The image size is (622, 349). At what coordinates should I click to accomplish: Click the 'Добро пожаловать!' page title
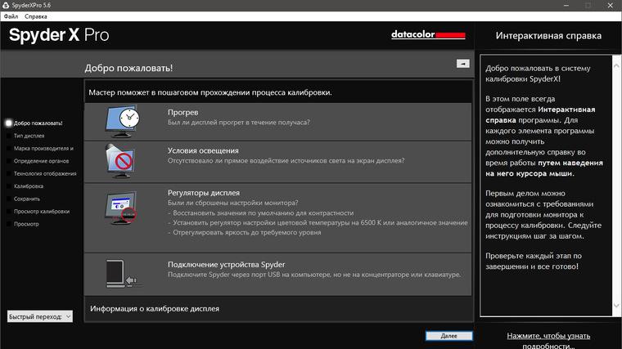coord(128,68)
